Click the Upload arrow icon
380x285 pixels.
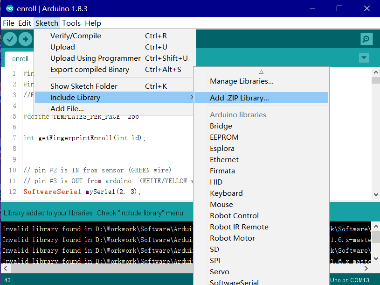(25, 39)
